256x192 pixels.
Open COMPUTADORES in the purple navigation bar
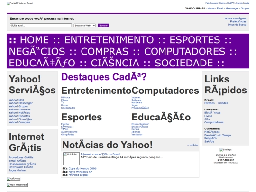coord(185,51)
